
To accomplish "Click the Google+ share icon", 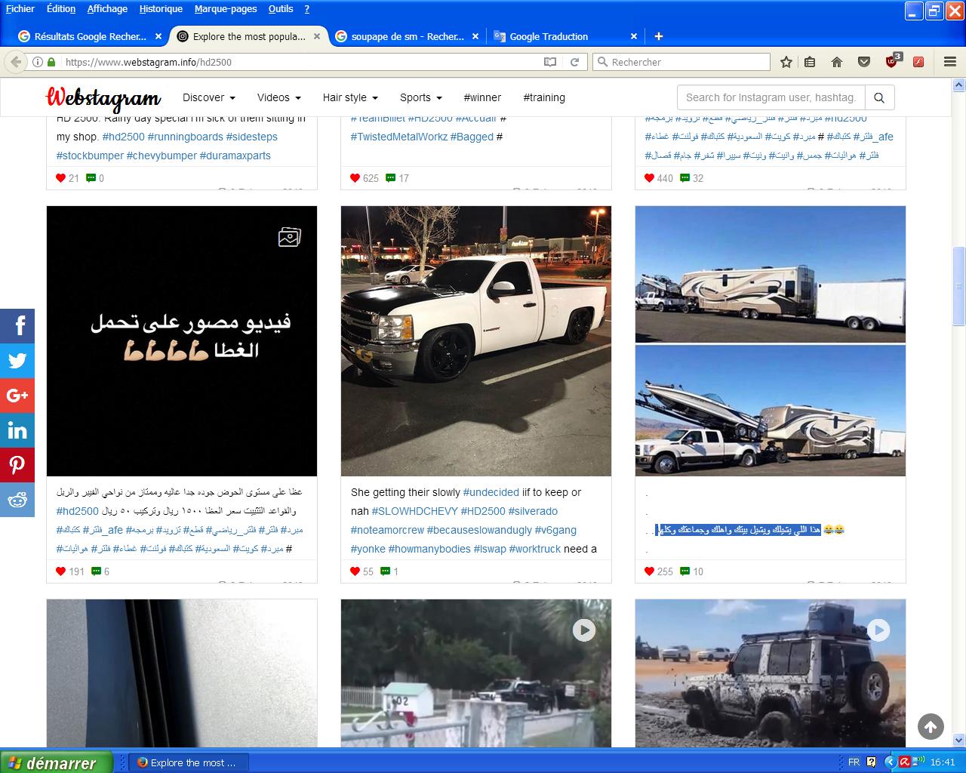I will tap(17, 396).
